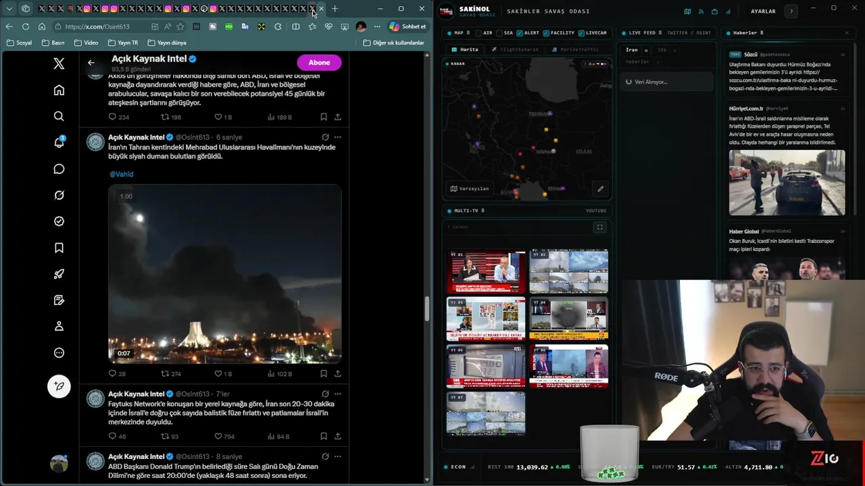The image size is (865, 486).
Task: Open the Varsayılan map style selector
Action: [470, 188]
